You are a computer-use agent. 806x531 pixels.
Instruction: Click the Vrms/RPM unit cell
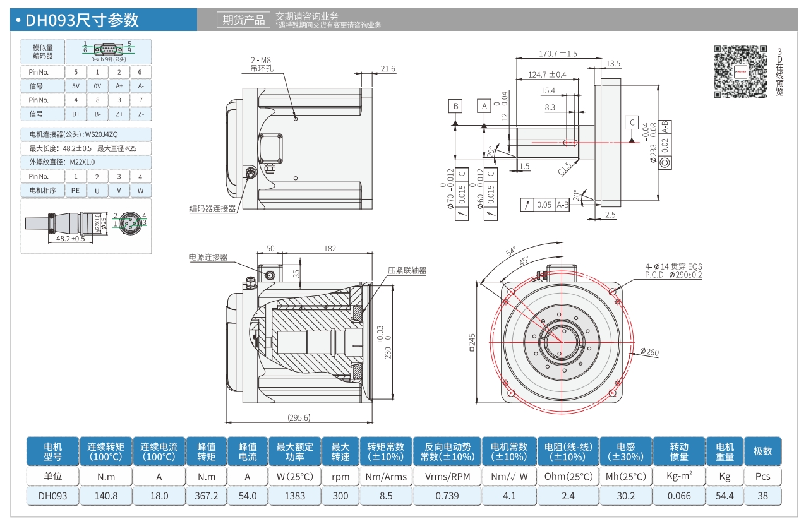[x=447, y=477]
